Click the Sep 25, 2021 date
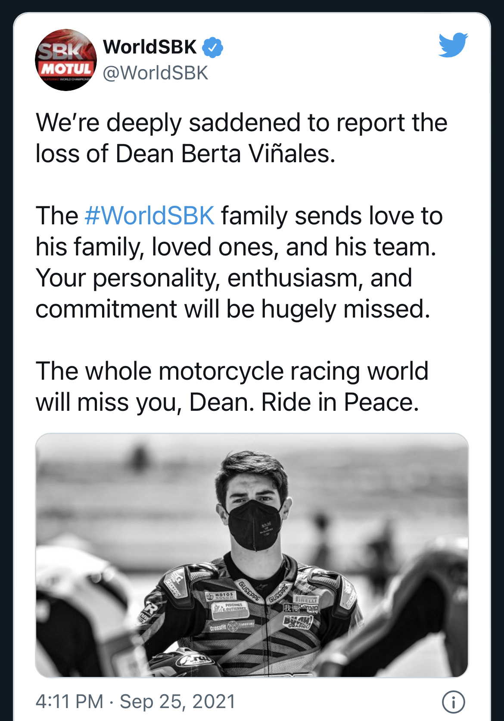The image size is (504, 721). tap(177, 702)
